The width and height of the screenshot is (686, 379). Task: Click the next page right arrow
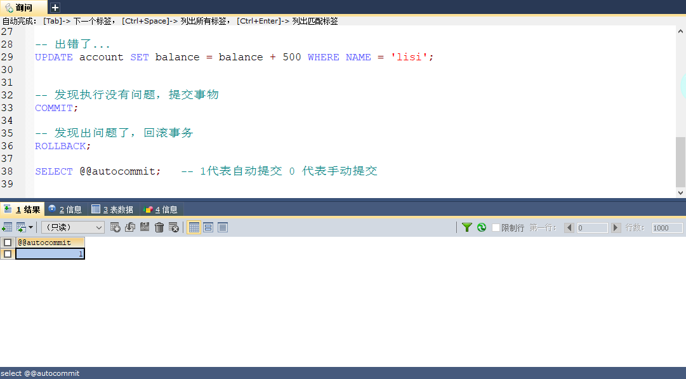(616, 227)
